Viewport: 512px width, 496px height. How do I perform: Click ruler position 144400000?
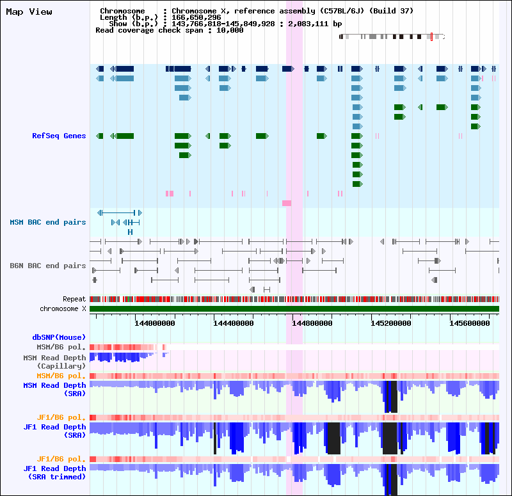click(234, 323)
